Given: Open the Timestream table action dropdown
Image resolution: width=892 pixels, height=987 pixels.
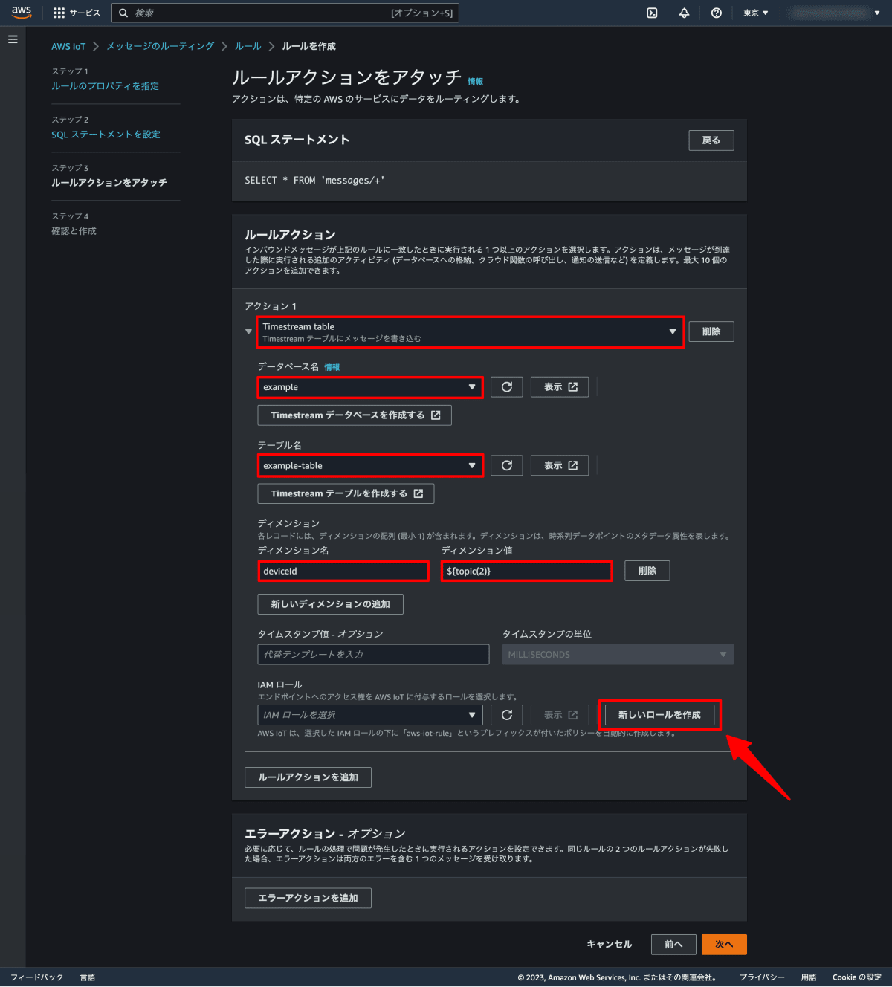Looking at the screenshot, I should click(x=470, y=331).
